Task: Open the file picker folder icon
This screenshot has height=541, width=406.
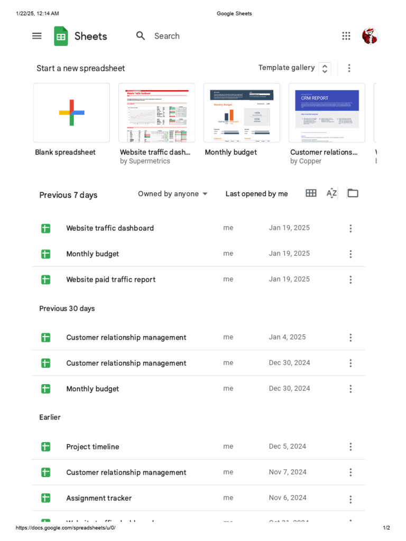Action: [353, 193]
